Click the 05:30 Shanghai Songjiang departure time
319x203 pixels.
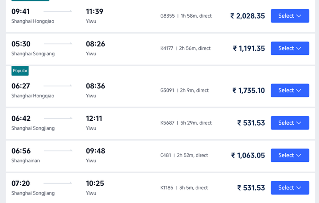point(21,44)
